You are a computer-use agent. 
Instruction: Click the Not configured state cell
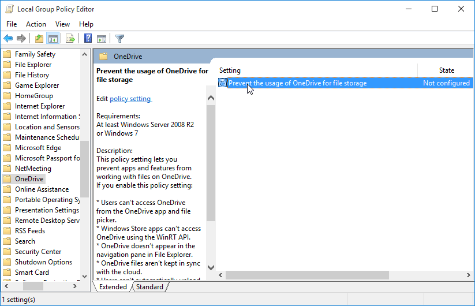click(x=446, y=83)
